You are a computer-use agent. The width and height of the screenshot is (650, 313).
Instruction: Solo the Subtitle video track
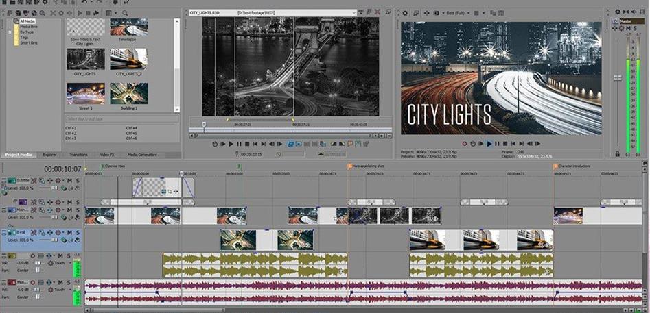(x=78, y=181)
